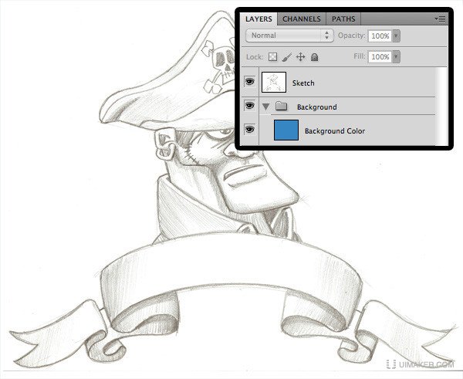The image size is (463, 379).
Task: Click the Fill percentage field
Action: click(x=380, y=56)
